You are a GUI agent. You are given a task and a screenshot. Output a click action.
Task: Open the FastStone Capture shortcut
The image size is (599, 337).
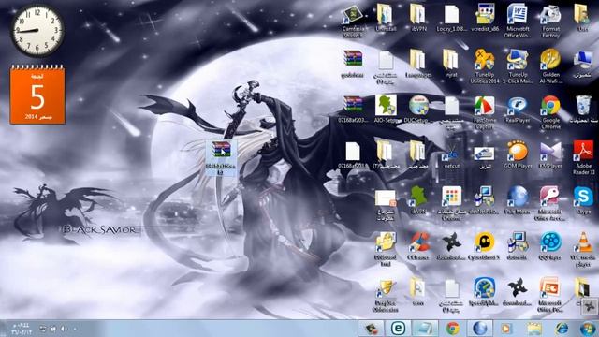click(x=485, y=112)
